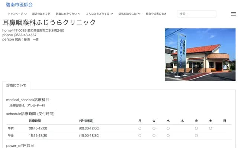Open the 最近のはやり病 menu item
This screenshot has height=148, width=238.
(x=41, y=14)
